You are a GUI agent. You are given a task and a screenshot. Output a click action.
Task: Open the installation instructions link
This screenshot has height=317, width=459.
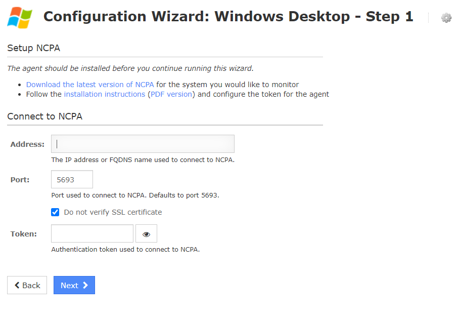pyautogui.click(x=105, y=94)
